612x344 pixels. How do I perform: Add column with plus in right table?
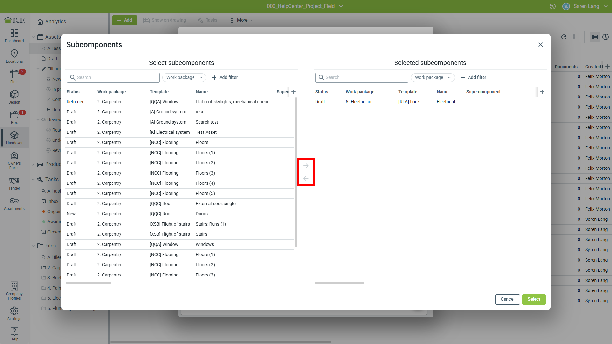542,92
